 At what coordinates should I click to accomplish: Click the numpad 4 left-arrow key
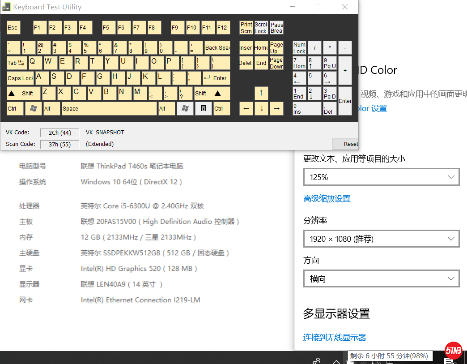[x=299, y=78]
